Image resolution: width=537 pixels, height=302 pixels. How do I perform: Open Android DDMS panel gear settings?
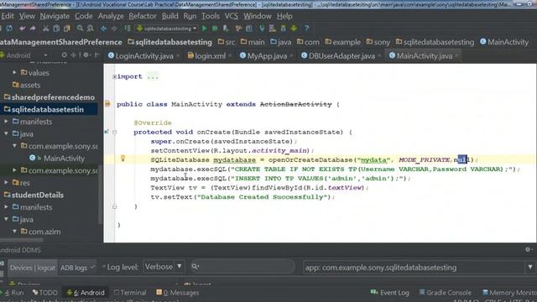tap(528, 250)
